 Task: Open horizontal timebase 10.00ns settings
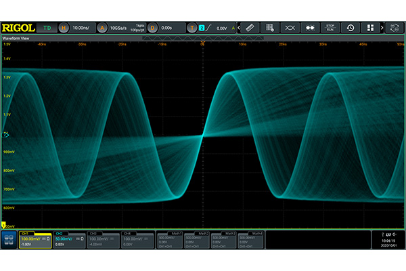(x=81, y=28)
